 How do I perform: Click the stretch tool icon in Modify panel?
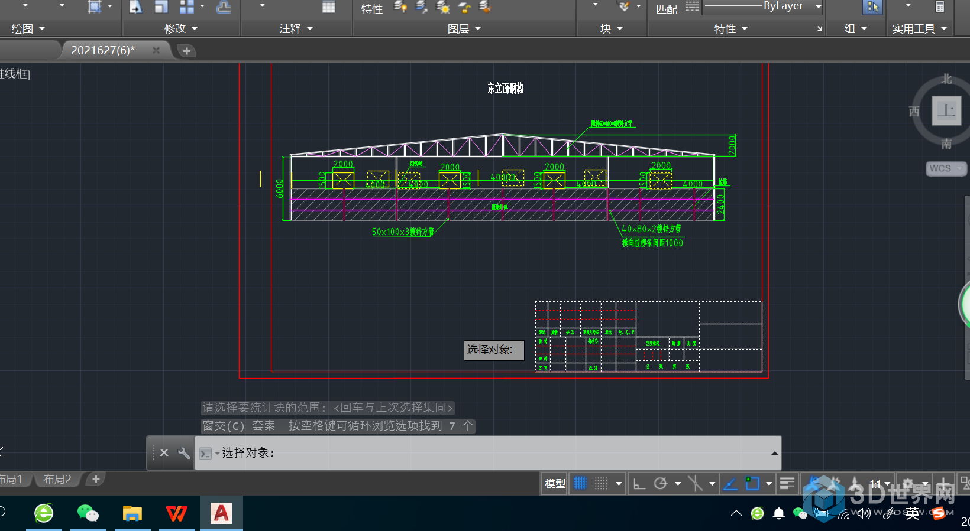pos(135,6)
